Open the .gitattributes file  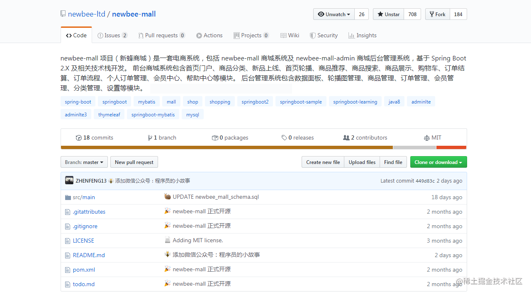tap(89, 212)
